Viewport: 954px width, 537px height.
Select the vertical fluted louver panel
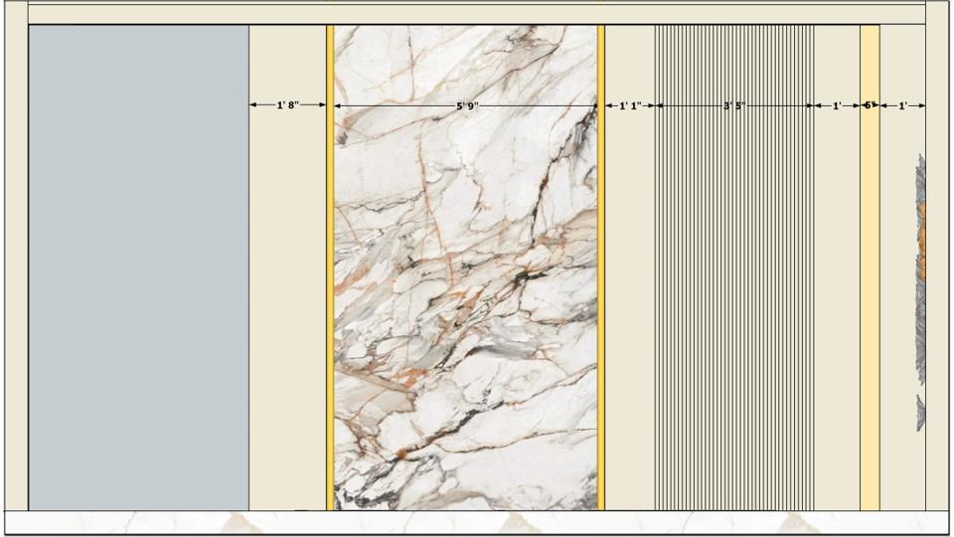pyautogui.click(x=734, y=298)
